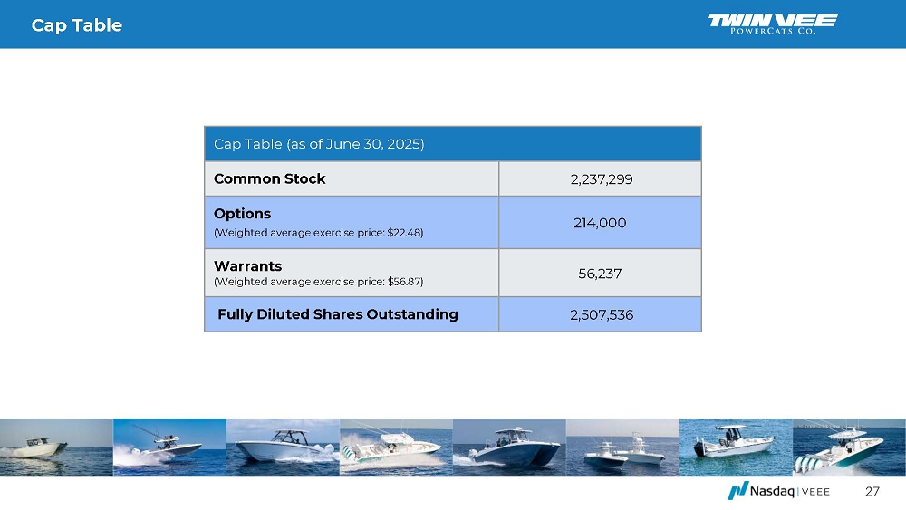Click the 2,507,536 fully diluted total

point(601,314)
